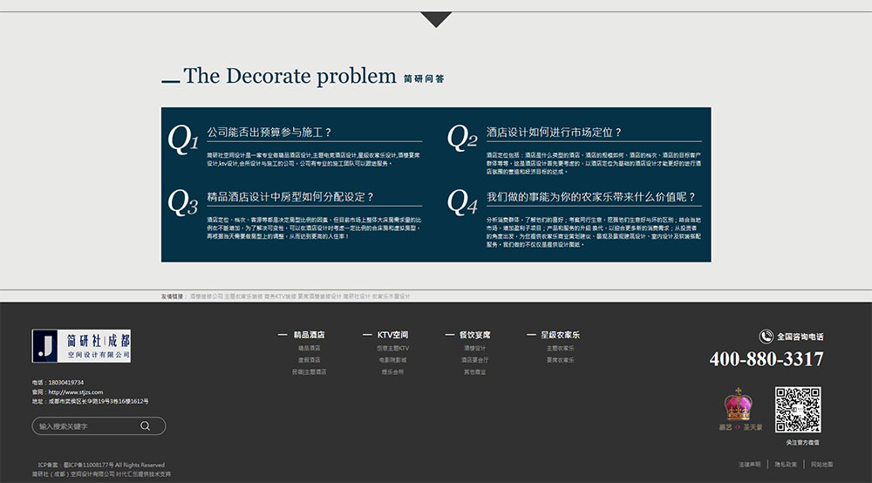Screen dimensions: 872x483
Task: Open question 酒店设计如何进行市场定位？
Action: point(554,133)
